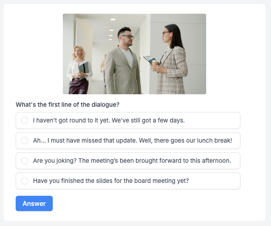The image size is (271, 226).
Task: Click the blonde woman in white blouse
Action: [79, 71]
